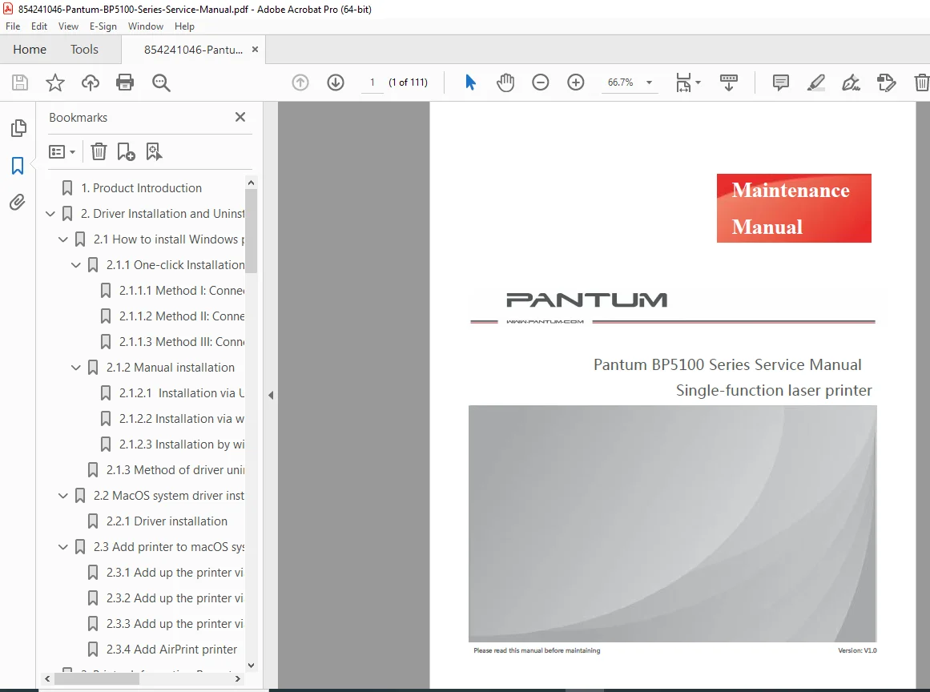This screenshot has height=692, width=930.
Task: Click the read mode keyboard icon
Action: (728, 82)
